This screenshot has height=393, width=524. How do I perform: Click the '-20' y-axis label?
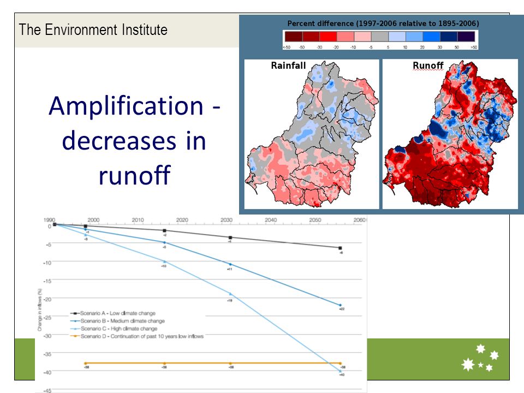pos(47,300)
